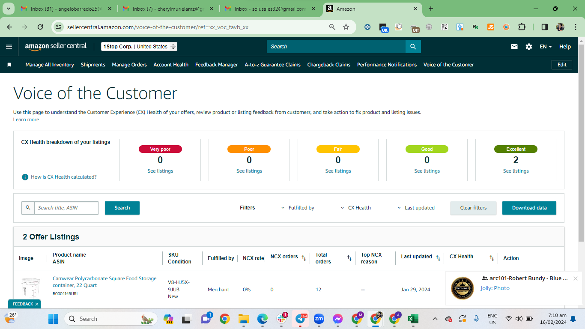Open the Seller Central messages envelope
585x329 pixels.
pyautogui.click(x=514, y=47)
